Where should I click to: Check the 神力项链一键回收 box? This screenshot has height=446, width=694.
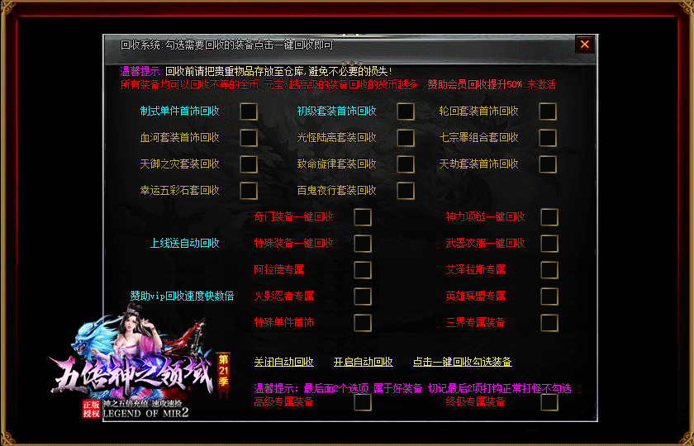[549, 217]
